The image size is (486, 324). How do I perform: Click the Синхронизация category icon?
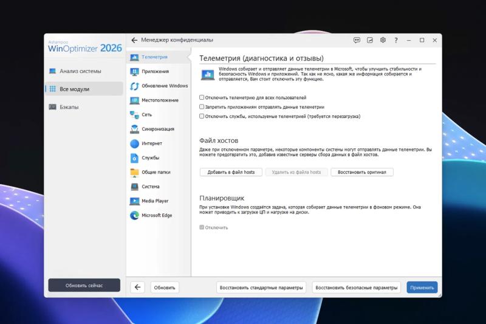click(x=134, y=129)
